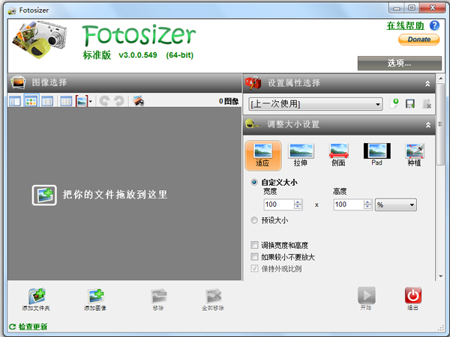Click the drop files here image icon
The image size is (450, 337).
point(44,195)
